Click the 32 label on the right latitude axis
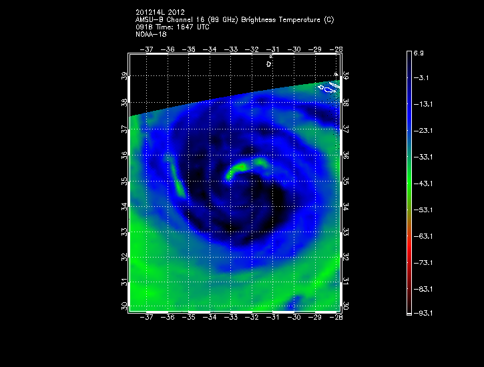The image size is (484, 367). (x=346, y=257)
